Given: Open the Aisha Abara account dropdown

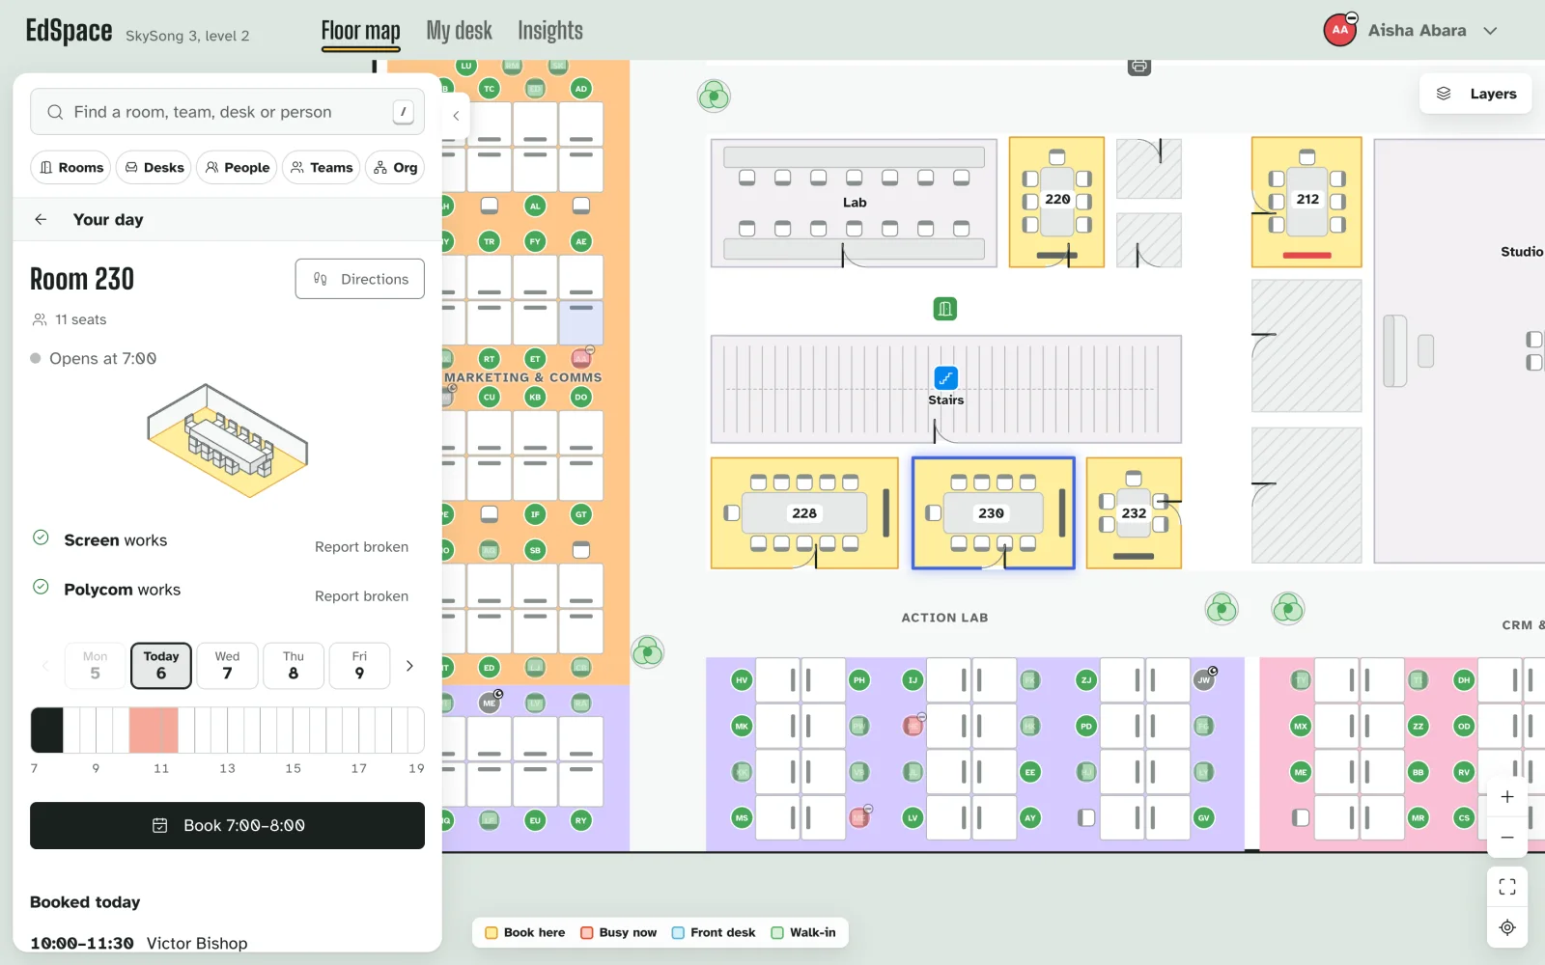Looking at the screenshot, I should pyautogui.click(x=1490, y=31).
